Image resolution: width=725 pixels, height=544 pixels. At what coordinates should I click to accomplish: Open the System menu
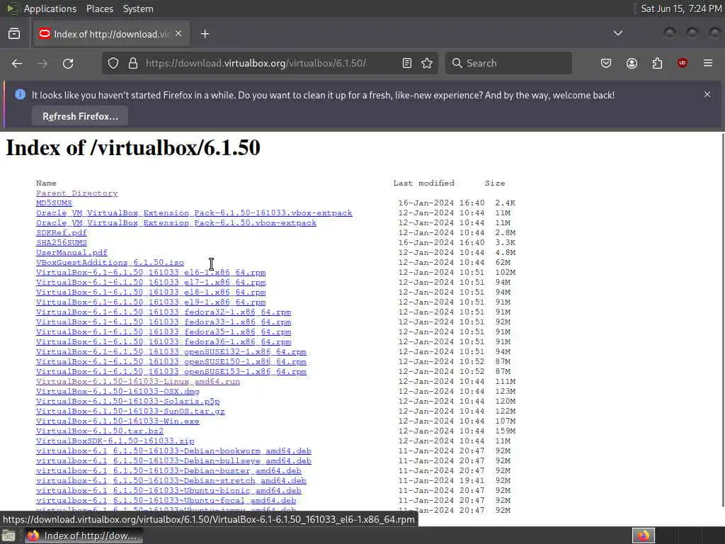pos(138,8)
